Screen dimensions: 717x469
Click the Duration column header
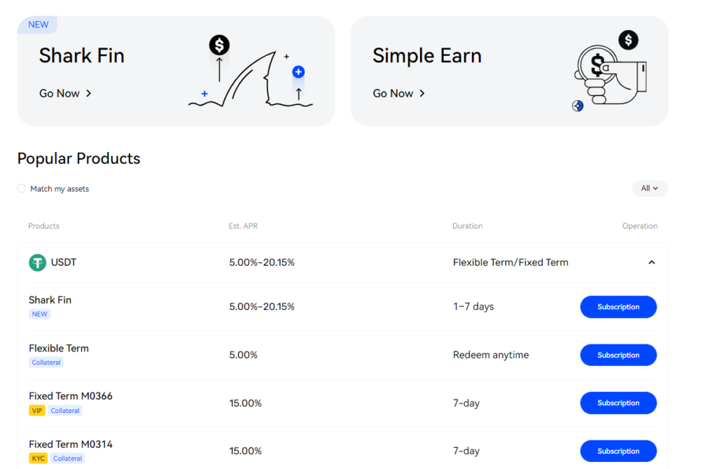[x=467, y=226]
